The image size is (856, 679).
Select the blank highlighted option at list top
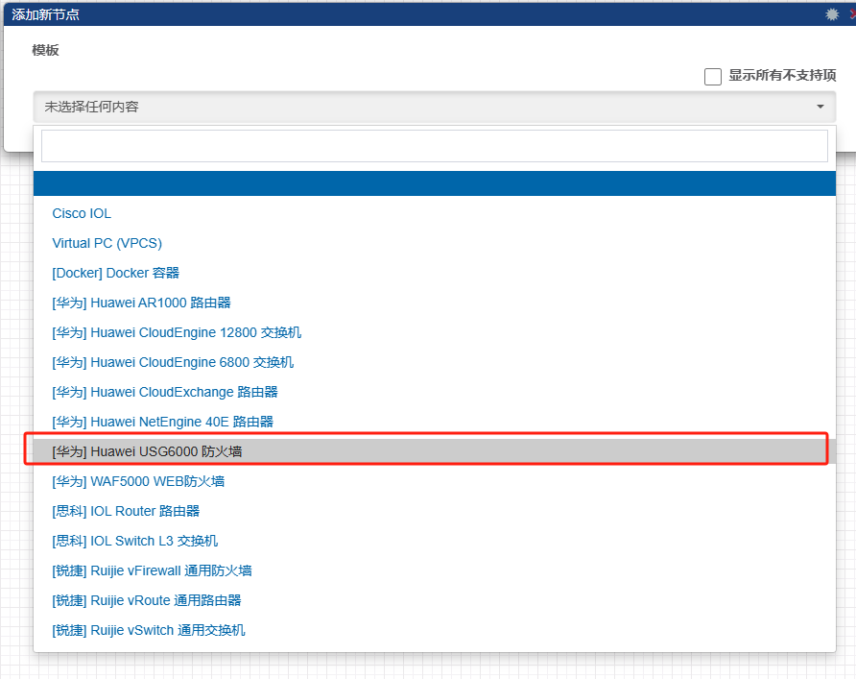click(435, 183)
